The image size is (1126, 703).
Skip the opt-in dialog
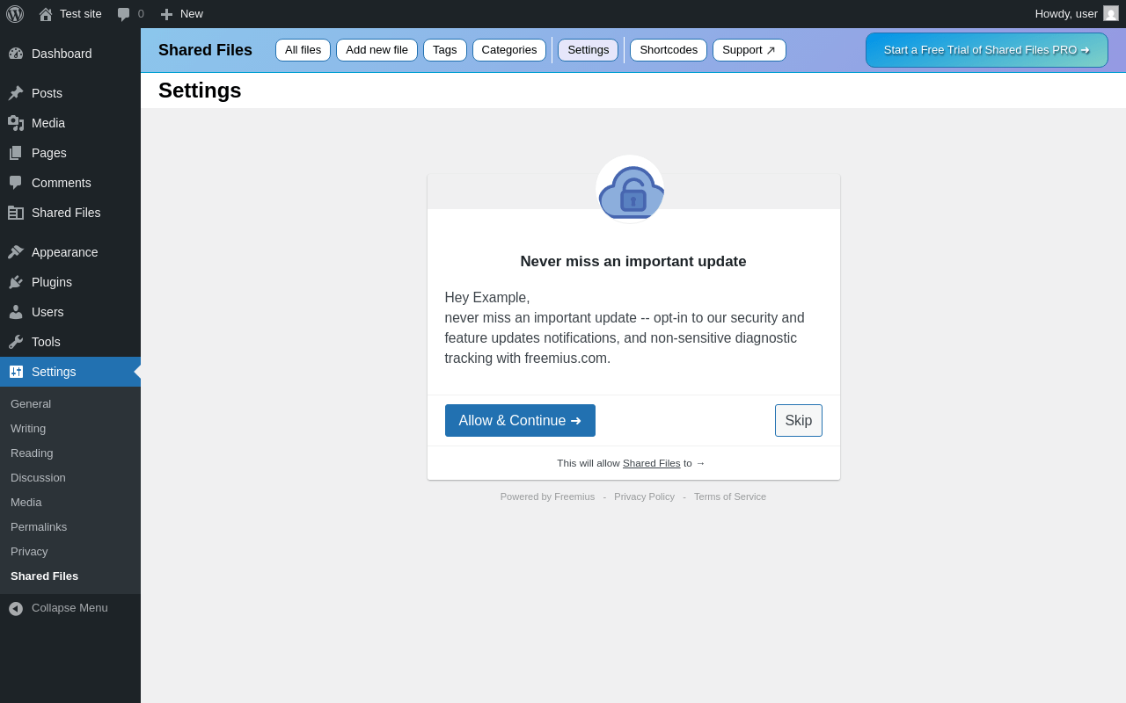coord(799,421)
